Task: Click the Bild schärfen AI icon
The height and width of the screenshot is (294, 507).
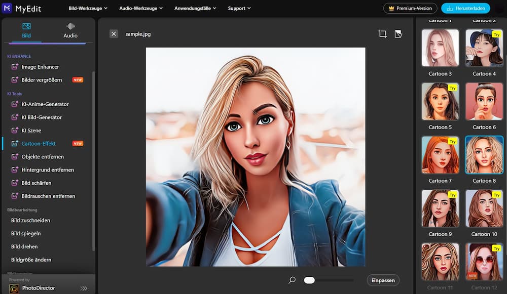Action: (x=15, y=183)
